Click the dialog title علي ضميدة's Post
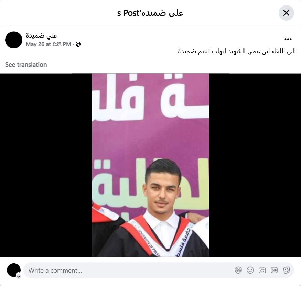Screen dimensions: 301x286 pos(150,13)
